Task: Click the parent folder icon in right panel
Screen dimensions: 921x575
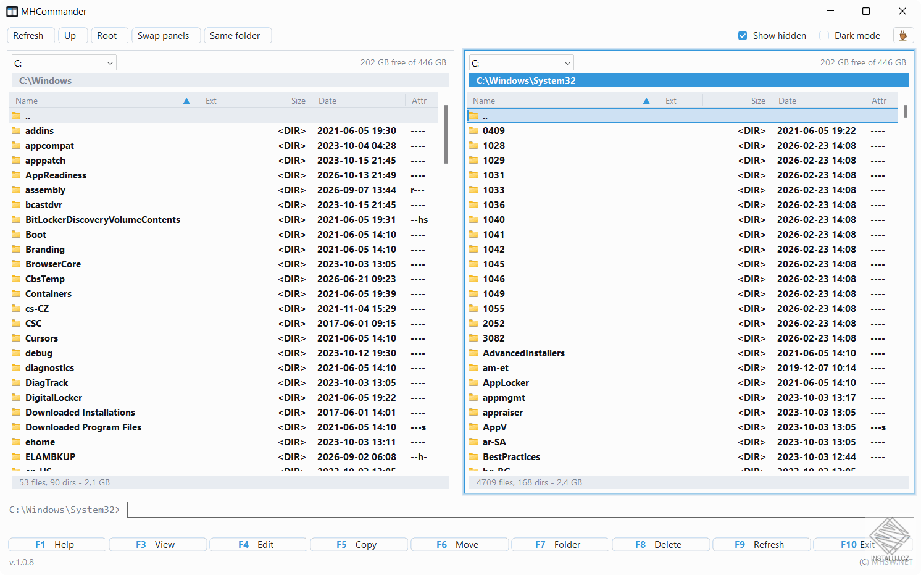Action: (x=473, y=115)
